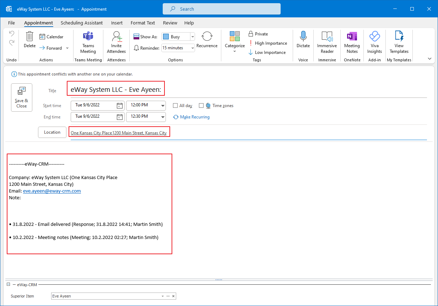Click the "Email delivered" journal line
Screen dimensions: 438x306
coord(86,224)
